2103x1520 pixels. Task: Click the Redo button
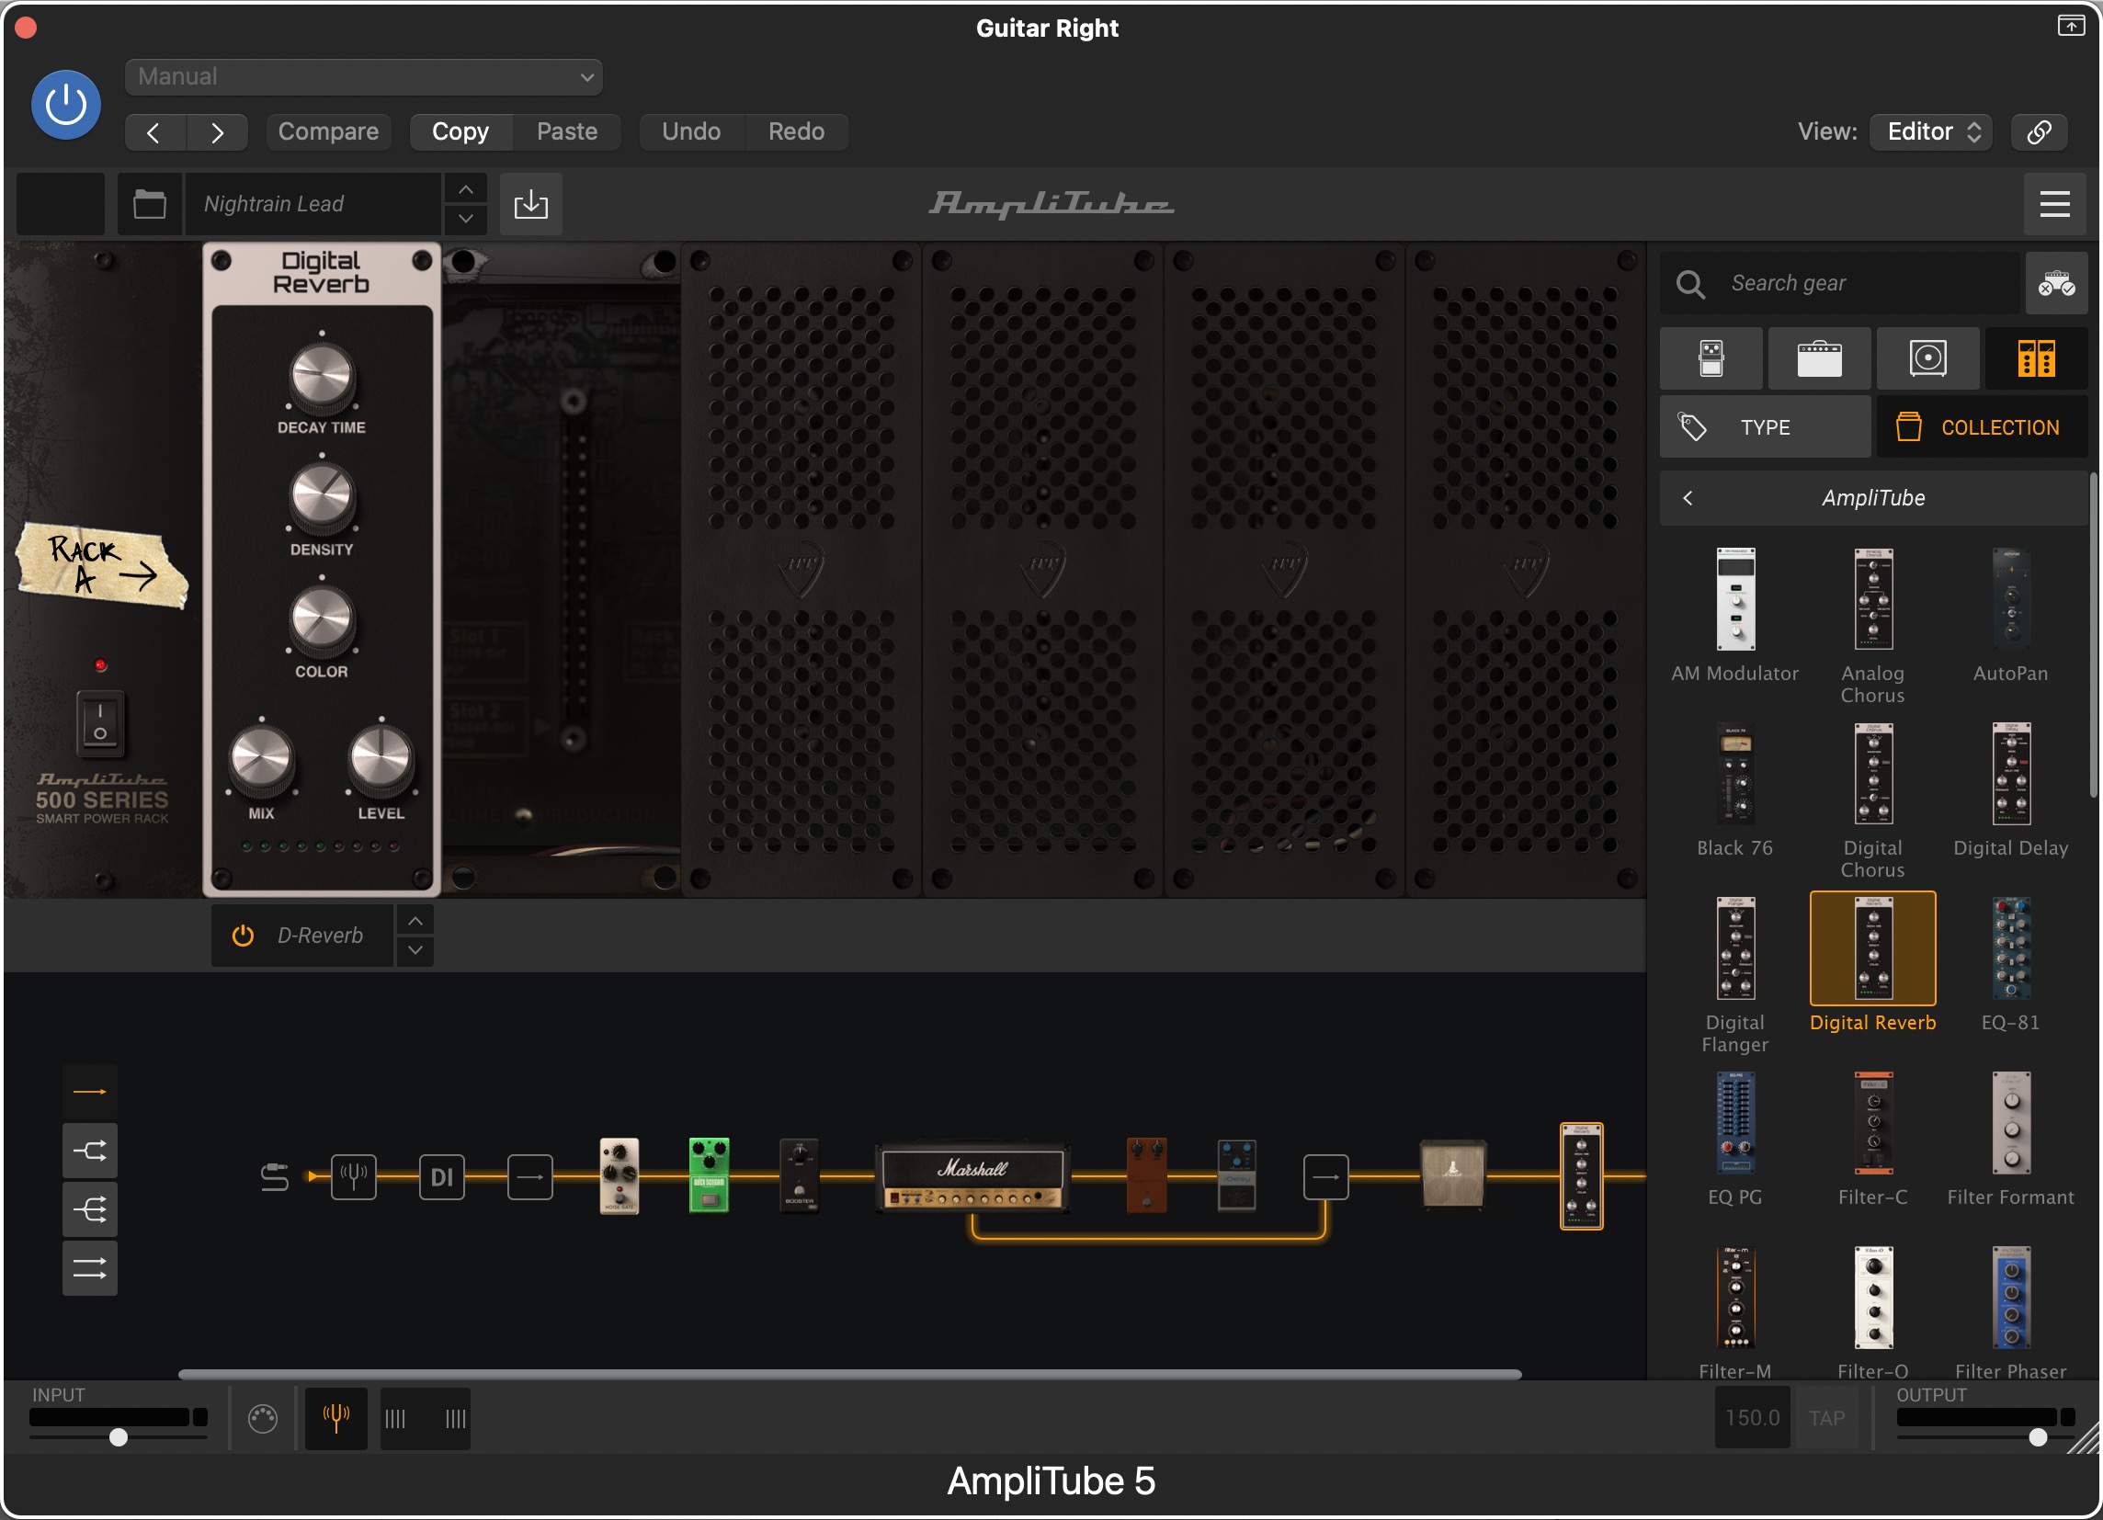pyautogui.click(x=797, y=131)
